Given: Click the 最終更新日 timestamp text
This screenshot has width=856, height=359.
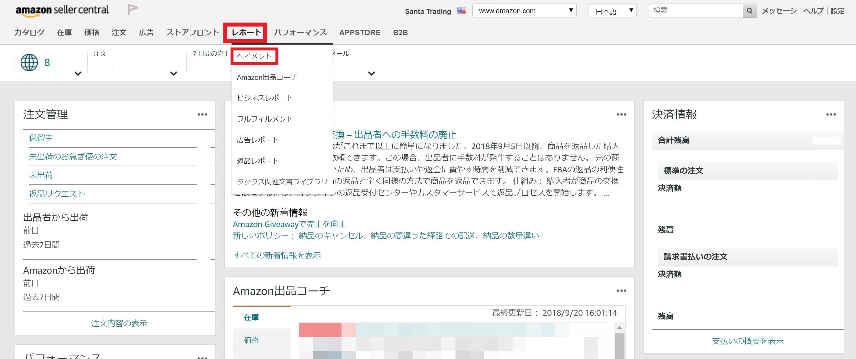Looking at the screenshot, I should pyautogui.click(x=554, y=313).
